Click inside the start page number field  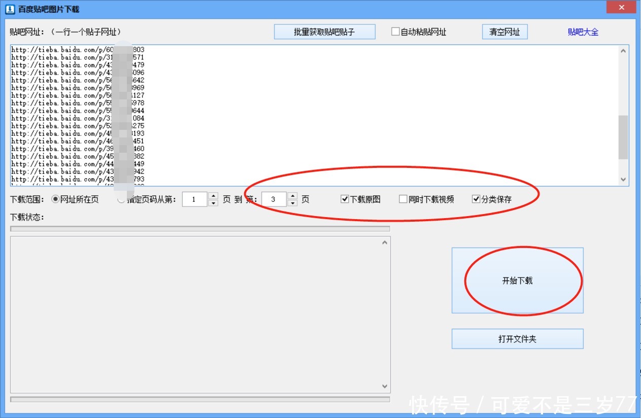(x=194, y=199)
